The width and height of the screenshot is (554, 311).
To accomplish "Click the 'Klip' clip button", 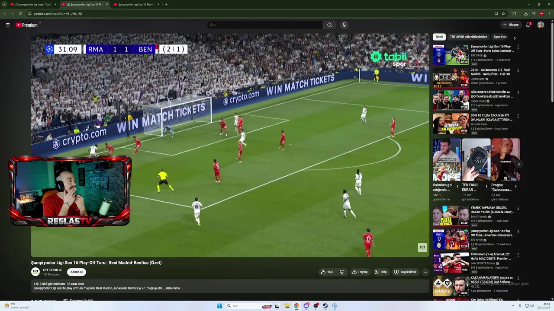I will point(381,272).
